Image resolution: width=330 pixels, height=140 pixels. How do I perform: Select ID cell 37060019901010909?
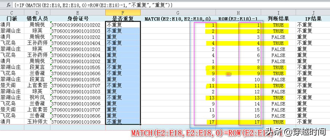click(x=78, y=122)
